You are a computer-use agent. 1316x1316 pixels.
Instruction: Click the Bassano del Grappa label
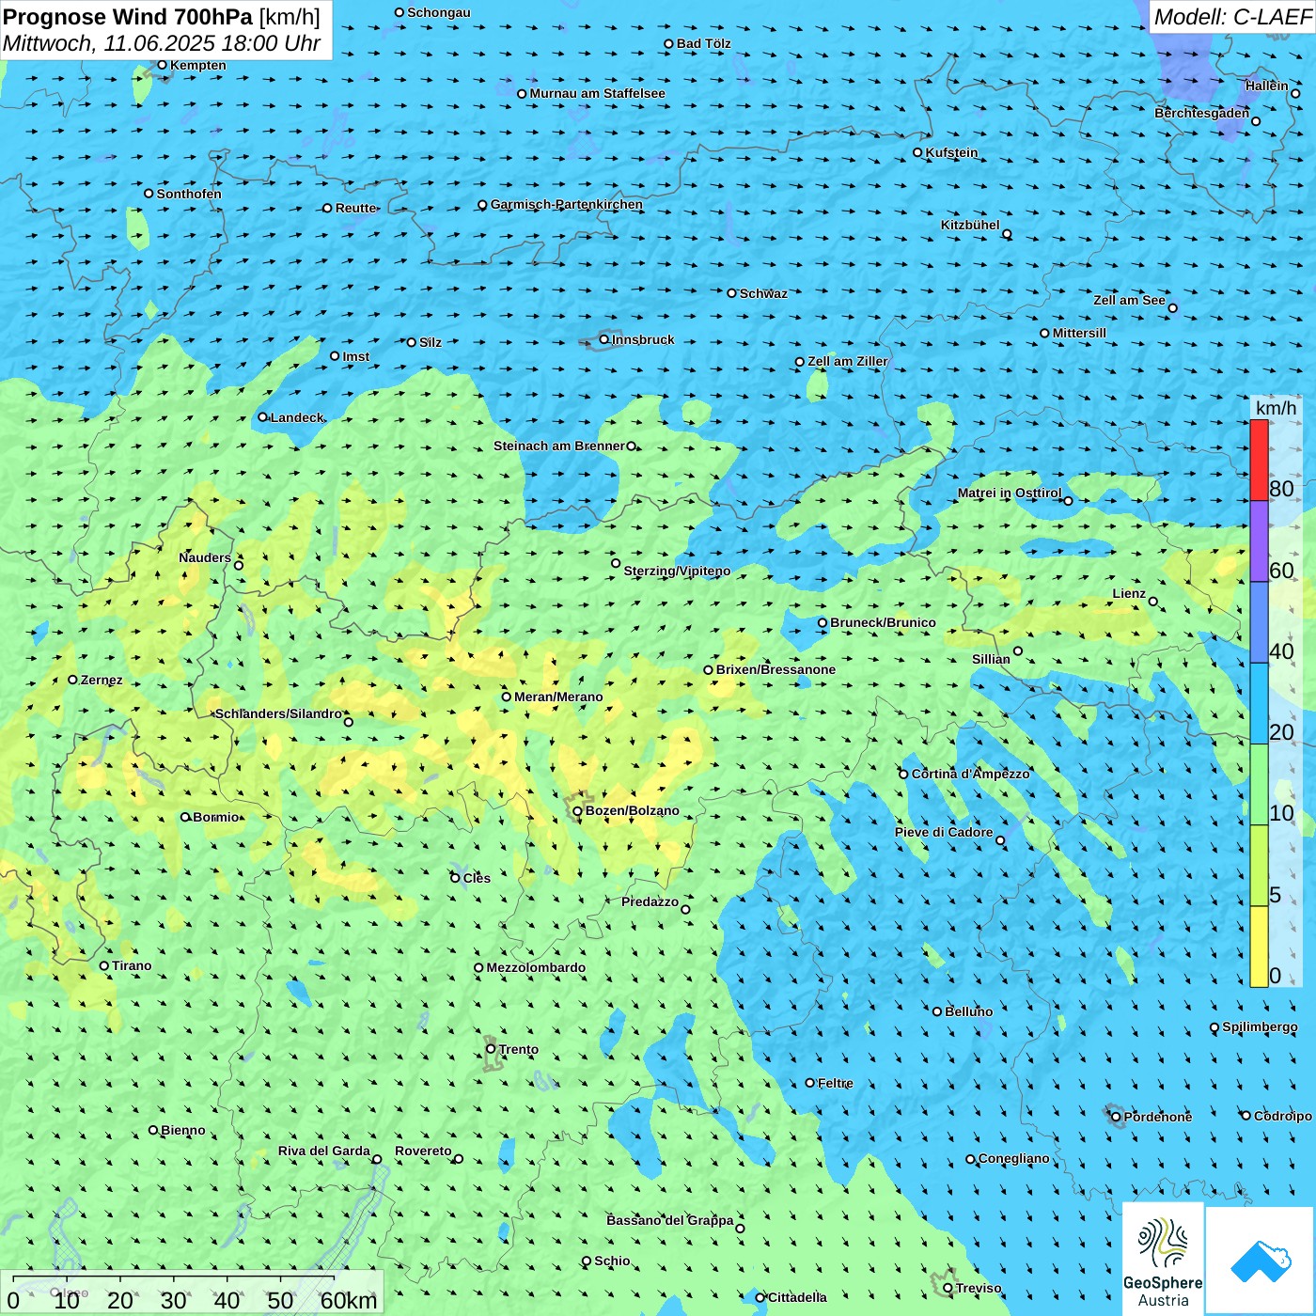[670, 1220]
